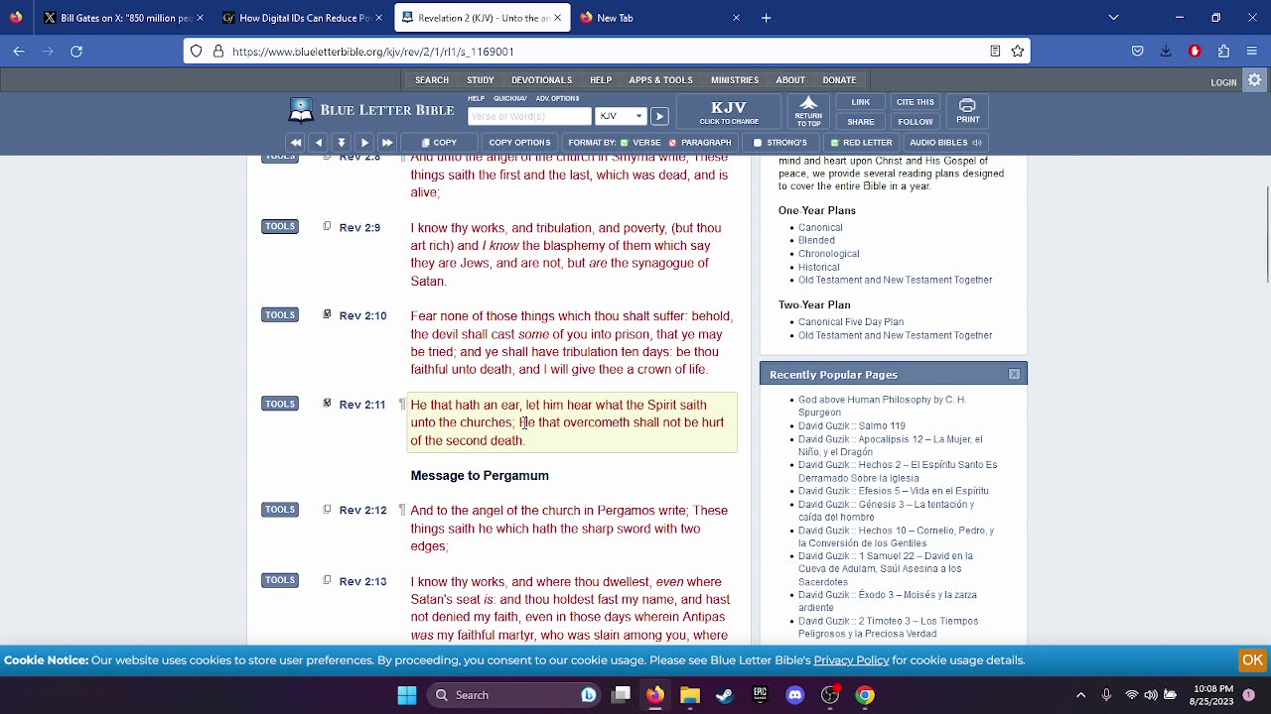Open the Devotionals menu
Image resolution: width=1271 pixels, height=714 pixels.
(x=541, y=80)
